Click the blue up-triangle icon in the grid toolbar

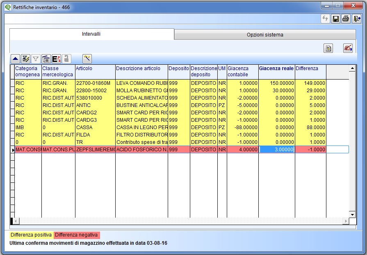point(15,59)
